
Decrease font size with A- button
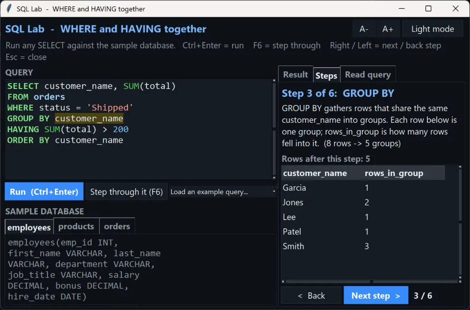point(364,29)
